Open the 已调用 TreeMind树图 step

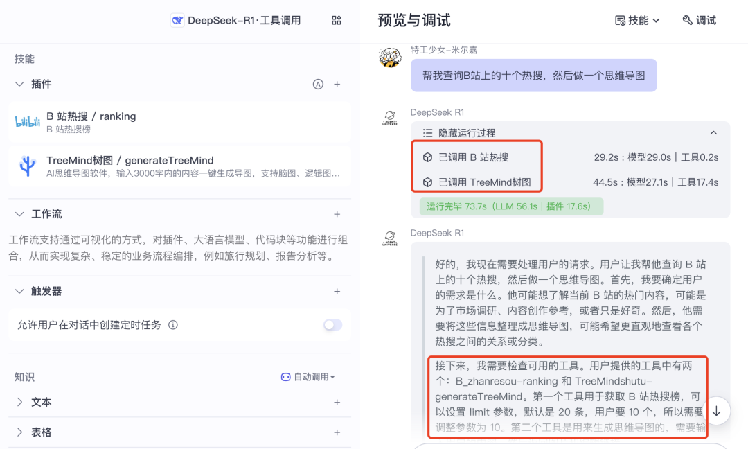(485, 182)
